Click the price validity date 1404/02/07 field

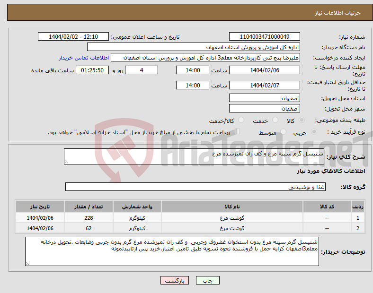pos(264,85)
